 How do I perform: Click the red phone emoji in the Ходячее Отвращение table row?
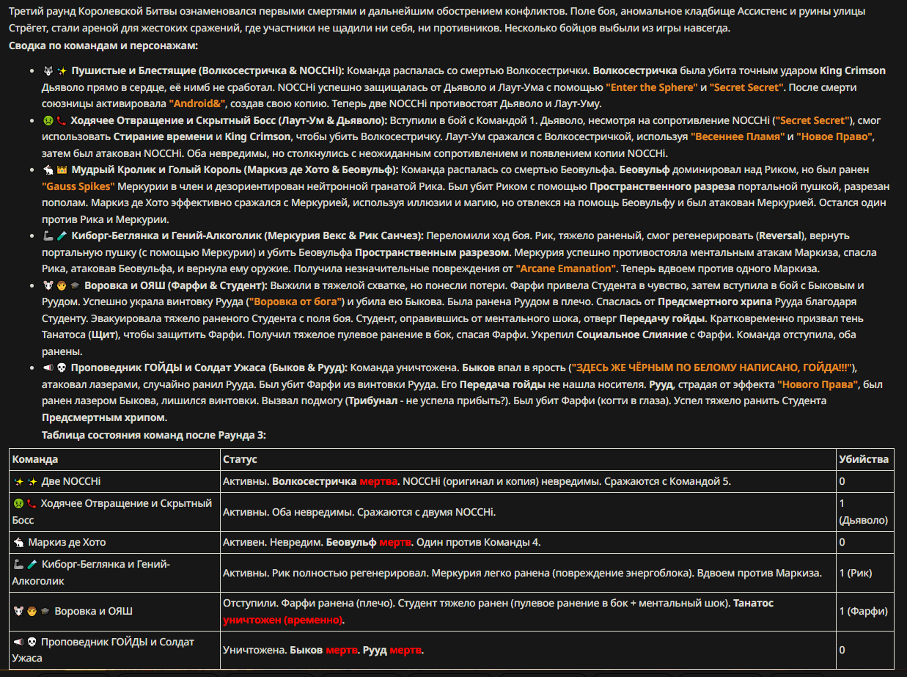click(x=32, y=504)
